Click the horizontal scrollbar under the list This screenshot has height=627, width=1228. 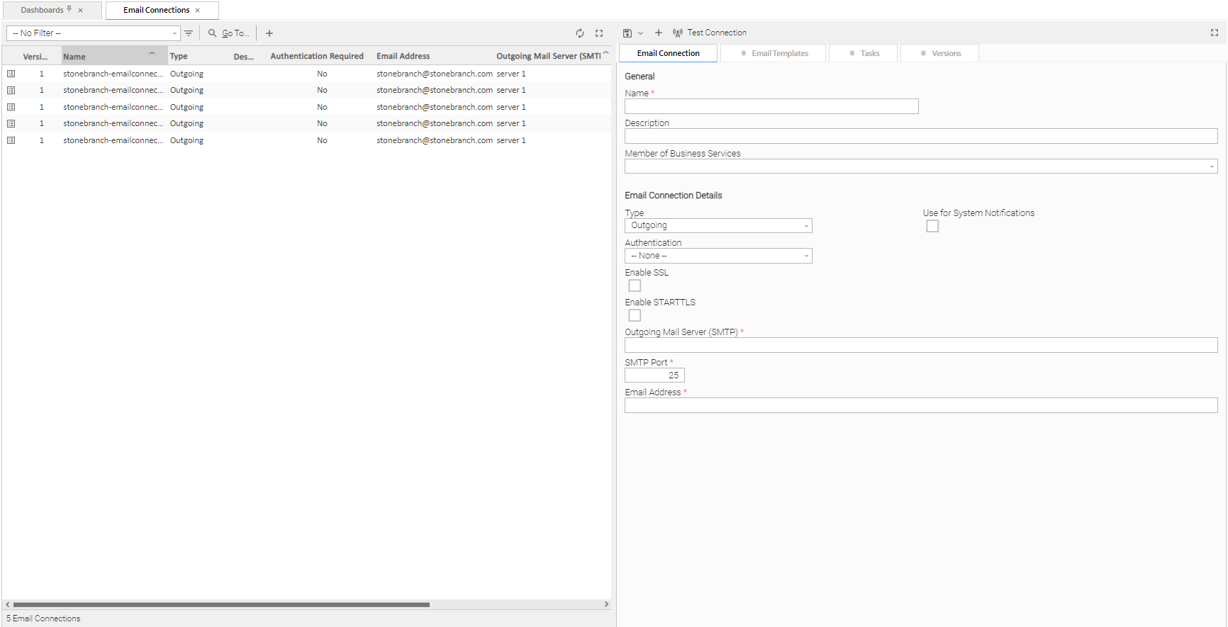[221, 604]
